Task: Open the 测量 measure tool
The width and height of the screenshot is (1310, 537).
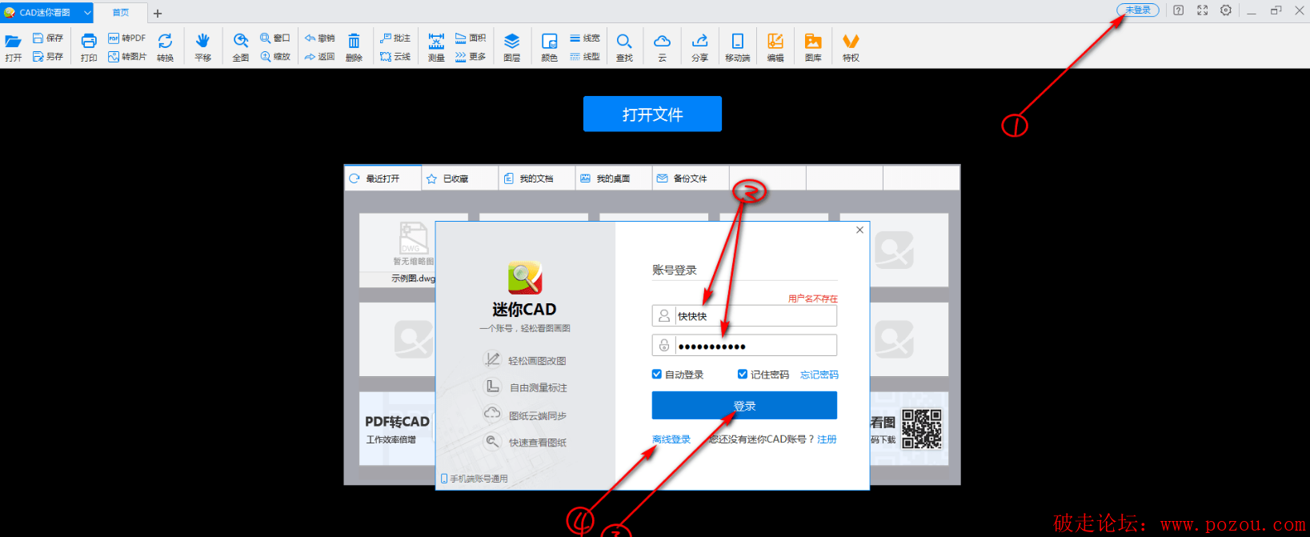Action: click(436, 47)
